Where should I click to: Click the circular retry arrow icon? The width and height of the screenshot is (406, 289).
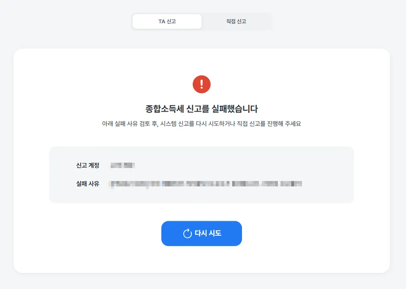187,233
